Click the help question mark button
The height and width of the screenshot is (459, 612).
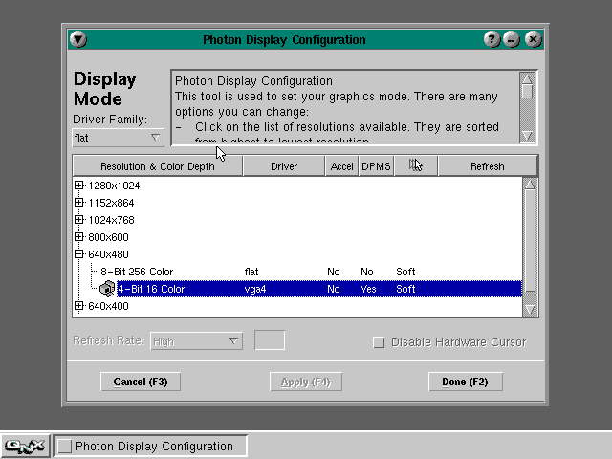pyautogui.click(x=492, y=39)
